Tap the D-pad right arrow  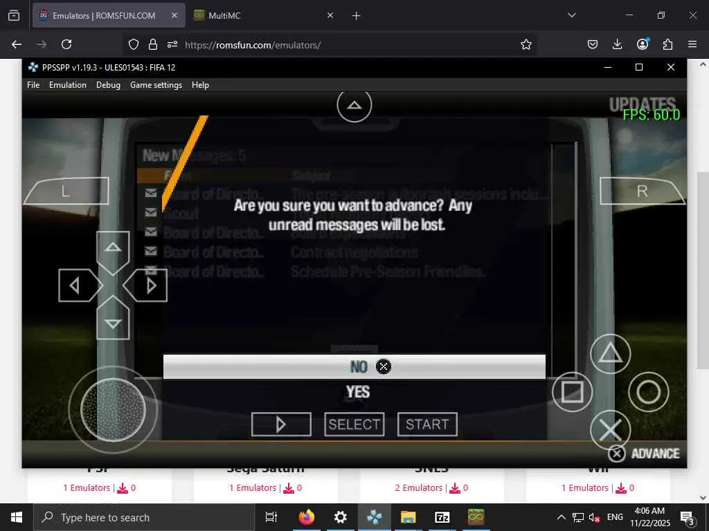point(145,286)
